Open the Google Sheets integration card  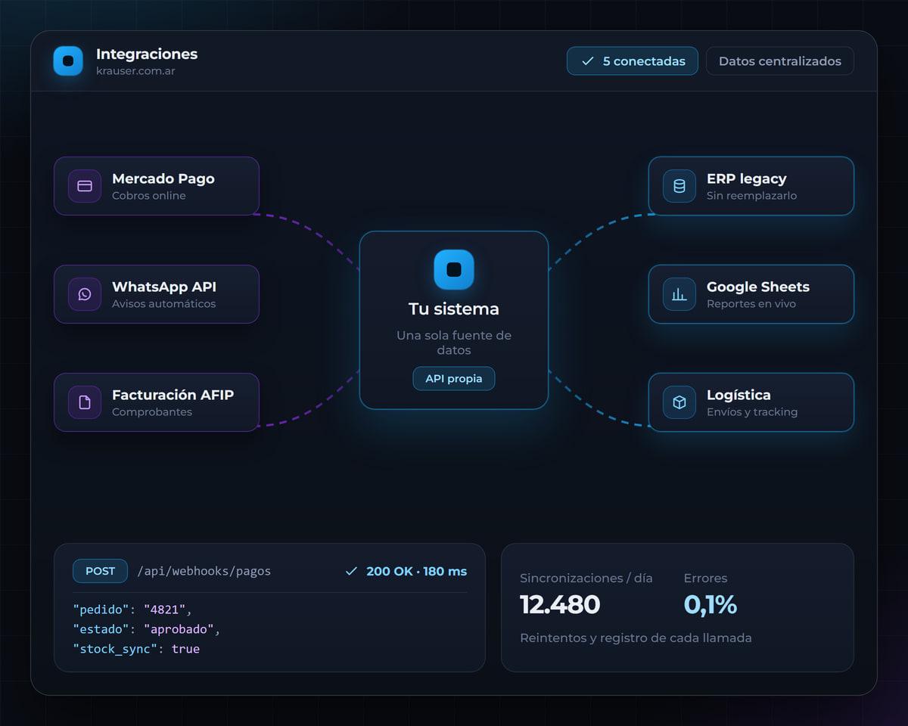[751, 294]
